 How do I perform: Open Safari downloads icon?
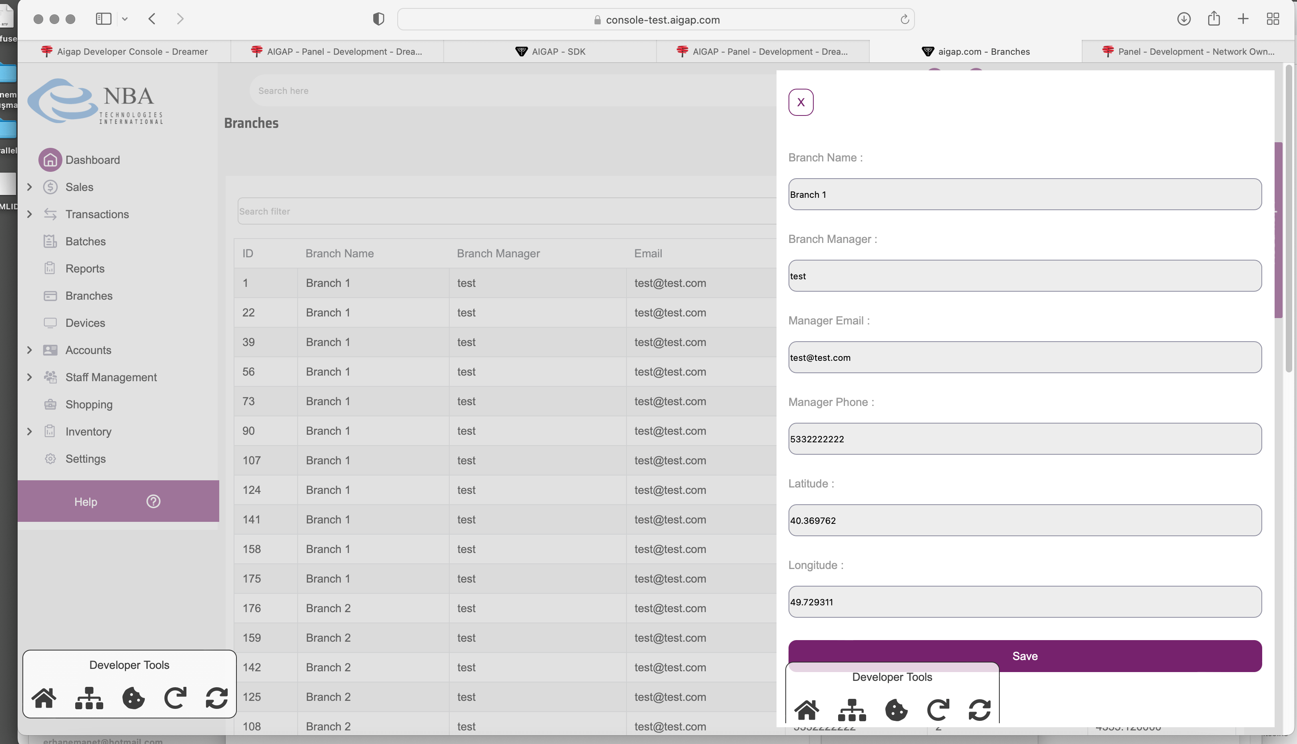[1184, 19]
